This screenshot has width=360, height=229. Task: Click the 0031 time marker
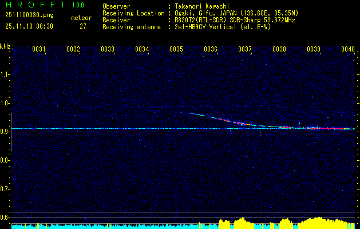click(39, 50)
